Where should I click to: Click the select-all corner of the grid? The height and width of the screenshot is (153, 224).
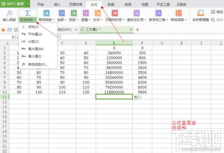pyautogui.click(x=7, y=43)
